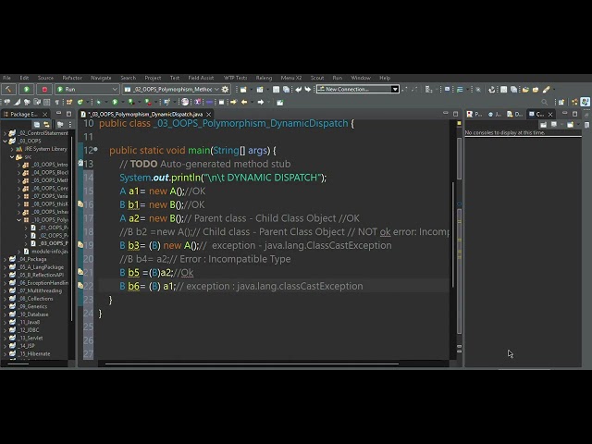592x444 pixels.
Task: Select module-info.java file in tree
Action: pyautogui.click(x=49, y=251)
